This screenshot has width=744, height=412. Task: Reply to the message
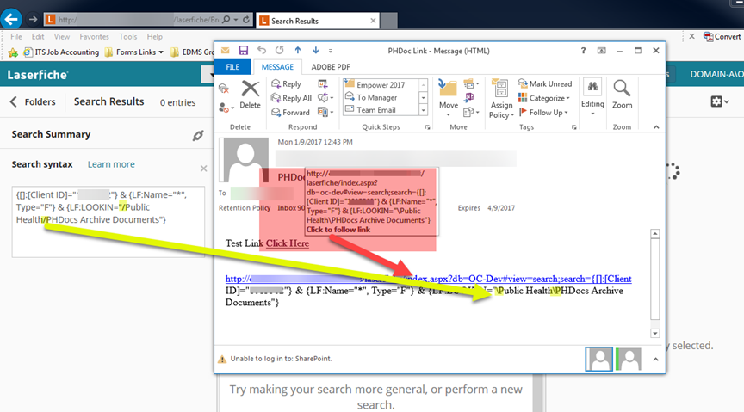(286, 84)
